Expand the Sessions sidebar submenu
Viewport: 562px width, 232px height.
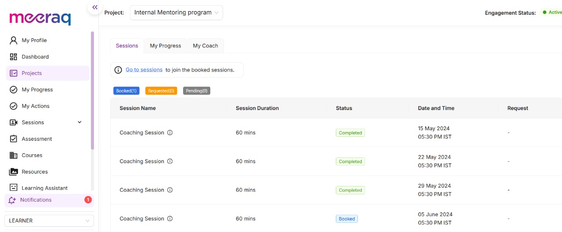[79, 122]
